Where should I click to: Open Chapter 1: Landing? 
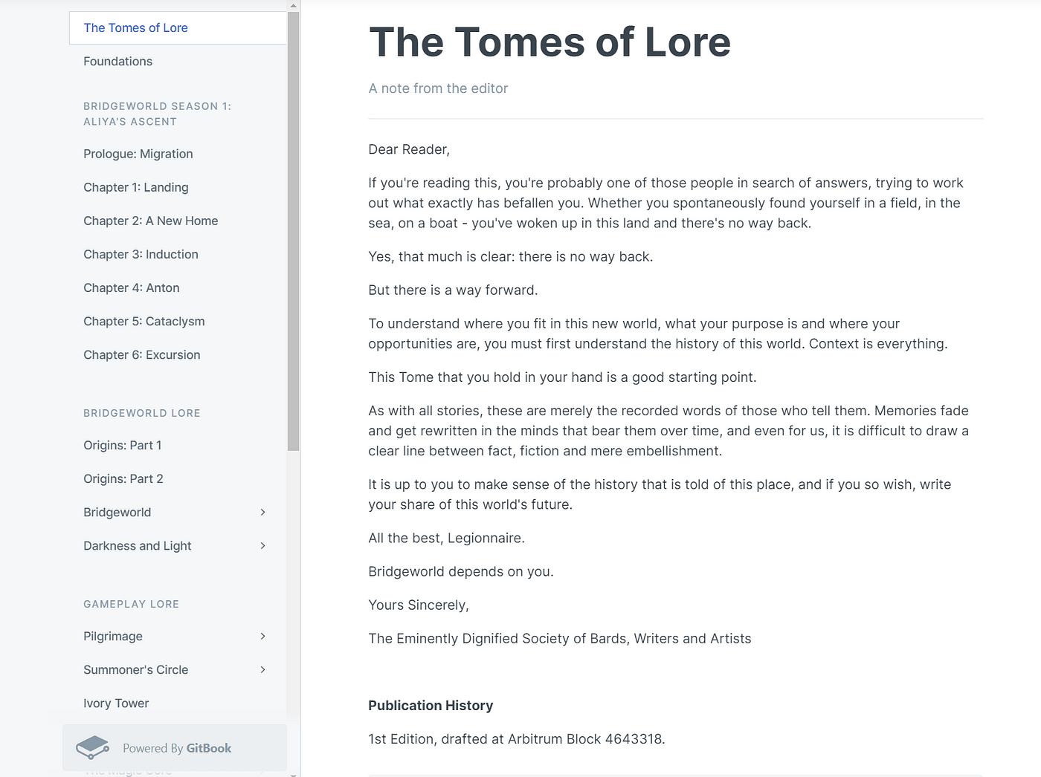tap(135, 187)
